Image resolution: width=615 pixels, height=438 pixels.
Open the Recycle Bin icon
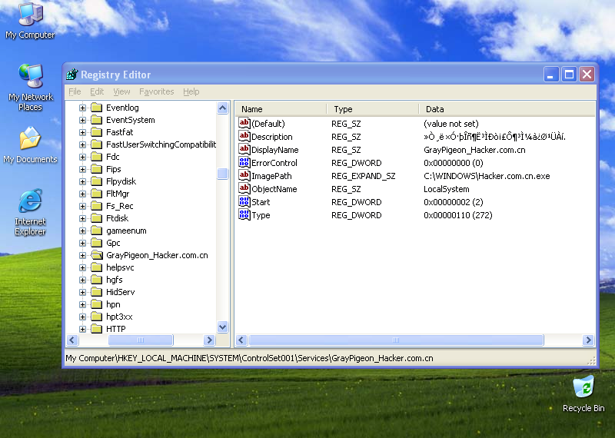tap(583, 393)
